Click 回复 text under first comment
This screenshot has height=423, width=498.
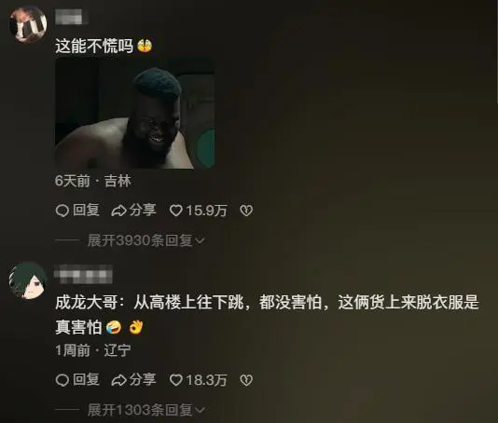(x=86, y=210)
